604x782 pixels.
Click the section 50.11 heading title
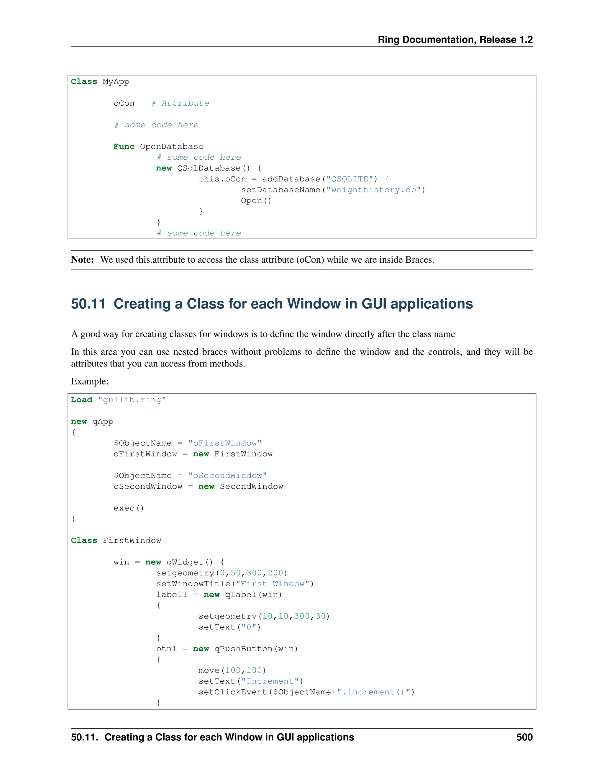tap(272, 304)
